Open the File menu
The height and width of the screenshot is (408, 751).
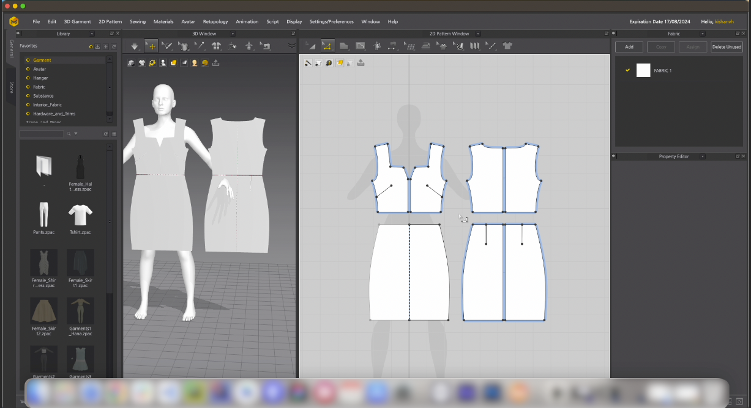pos(36,21)
